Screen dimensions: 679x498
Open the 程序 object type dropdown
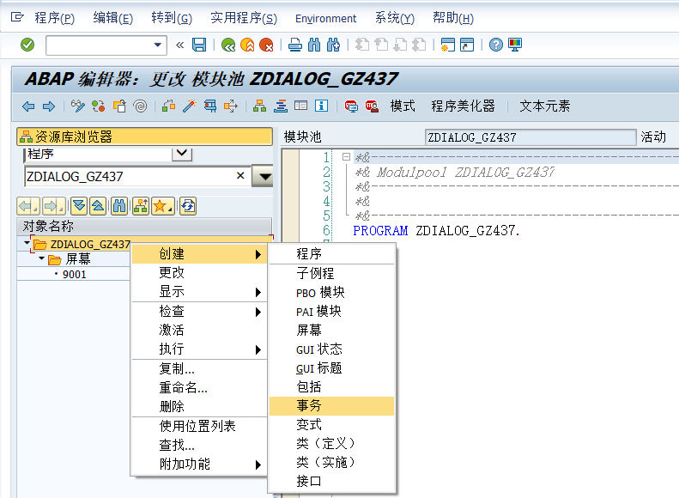tap(182, 154)
